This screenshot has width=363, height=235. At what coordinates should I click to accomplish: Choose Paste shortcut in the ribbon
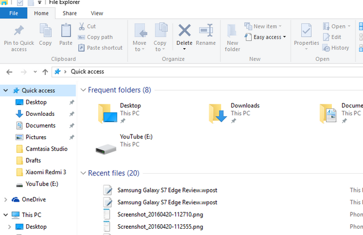click(x=100, y=48)
